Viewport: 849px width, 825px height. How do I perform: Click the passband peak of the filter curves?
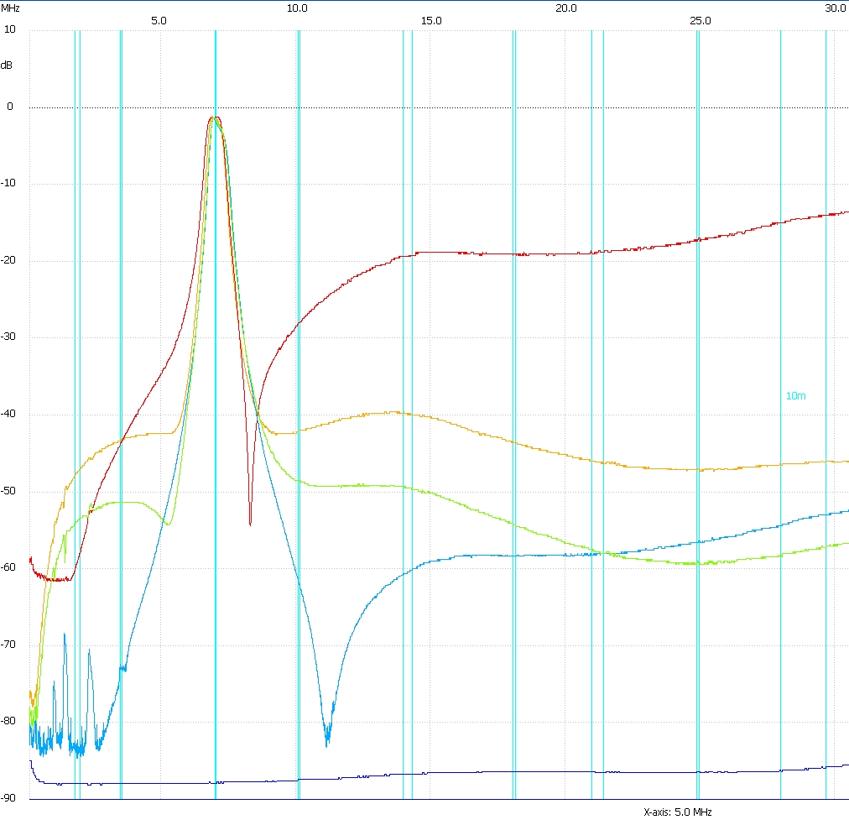215,119
